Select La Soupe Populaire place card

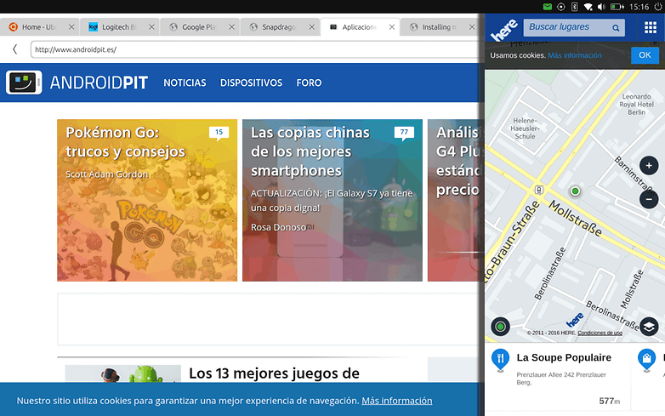tap(557, 377)
